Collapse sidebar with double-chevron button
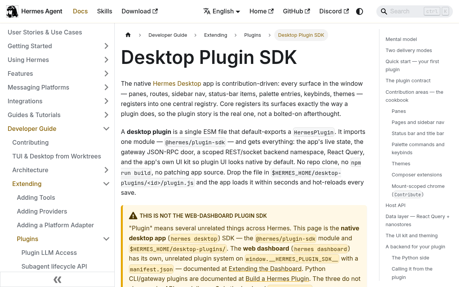This screenshot has width=459, height=287. (57, 279)
